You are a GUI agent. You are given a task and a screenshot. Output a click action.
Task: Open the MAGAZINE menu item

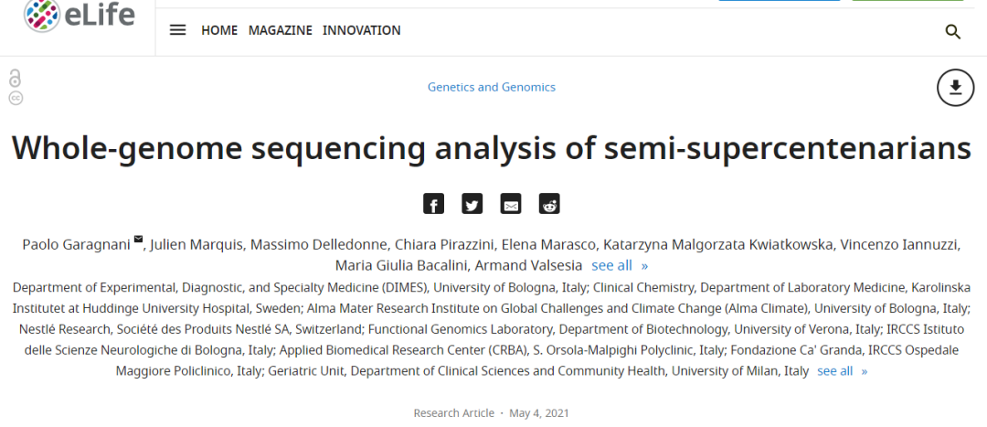281,30
